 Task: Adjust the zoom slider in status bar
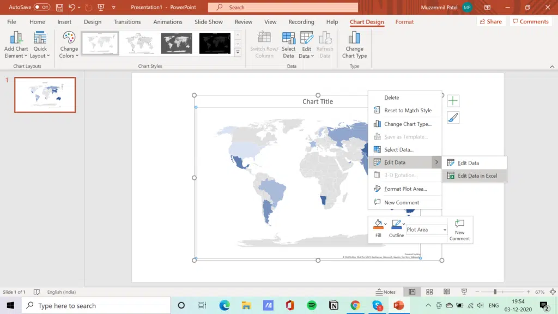[495, 292]
